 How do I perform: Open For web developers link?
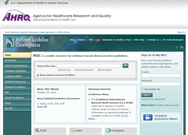173,40
